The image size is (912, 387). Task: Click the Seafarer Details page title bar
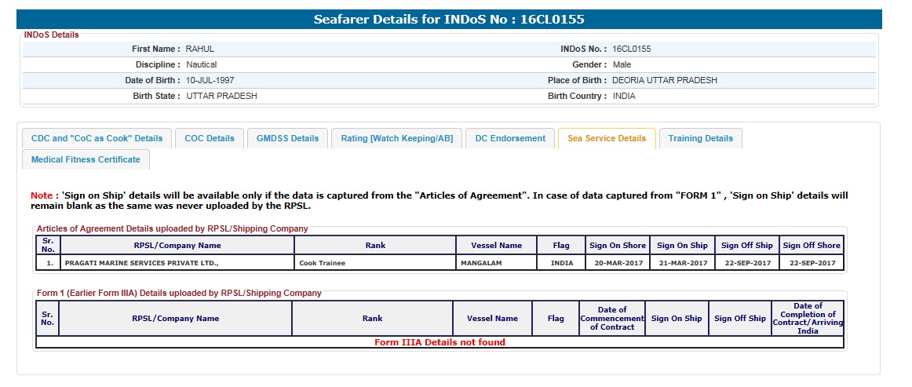pyautogui.click(x=449, y=20)
